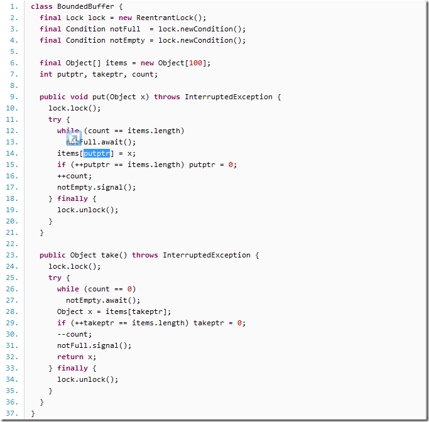
Task: Click return x; on line 32
Action: [x=77, y=357]
